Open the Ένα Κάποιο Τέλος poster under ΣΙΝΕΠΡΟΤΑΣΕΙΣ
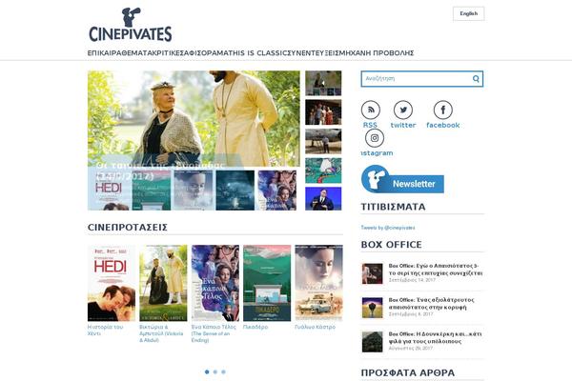The width and height of the screenshot is (572, 381). (215, 283)
